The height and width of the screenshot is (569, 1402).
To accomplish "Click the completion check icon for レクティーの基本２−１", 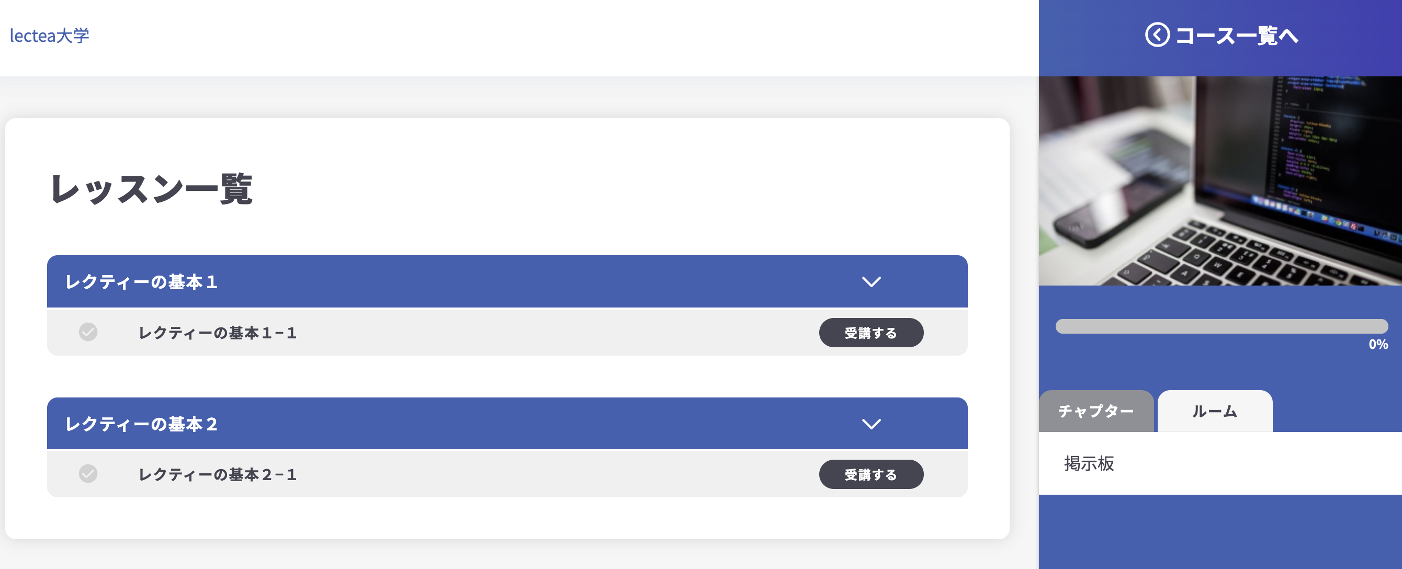I will [88, 474].
